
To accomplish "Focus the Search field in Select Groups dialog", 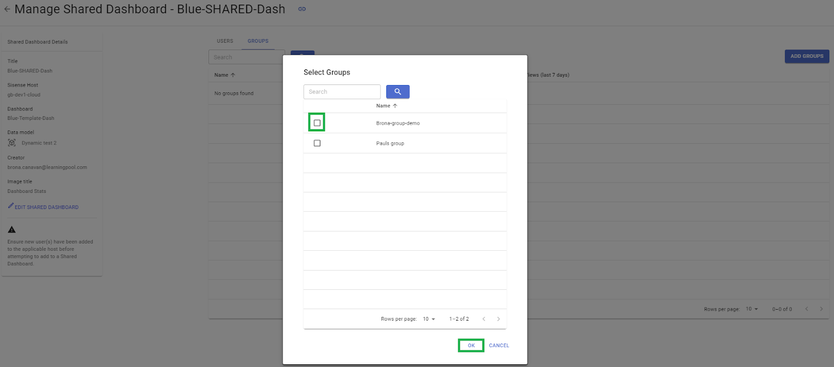I will point(342,92).
